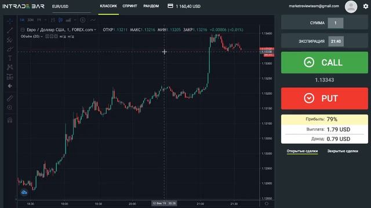
Task: Select the pitchfork drawing tool
Action: (x=10, y=40)
